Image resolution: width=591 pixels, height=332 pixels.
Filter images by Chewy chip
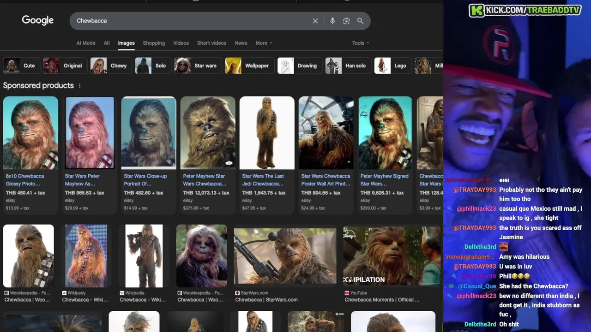[x=110, y=65]
